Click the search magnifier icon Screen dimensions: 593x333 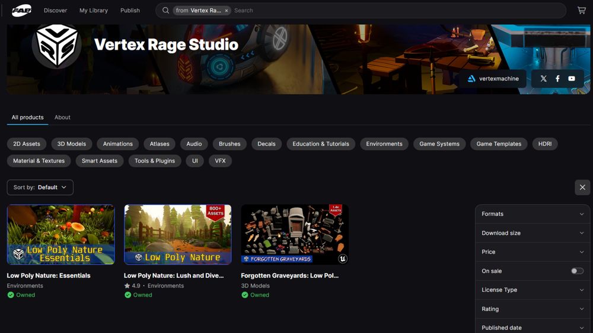pyautogui.click(x=165, y=11)
